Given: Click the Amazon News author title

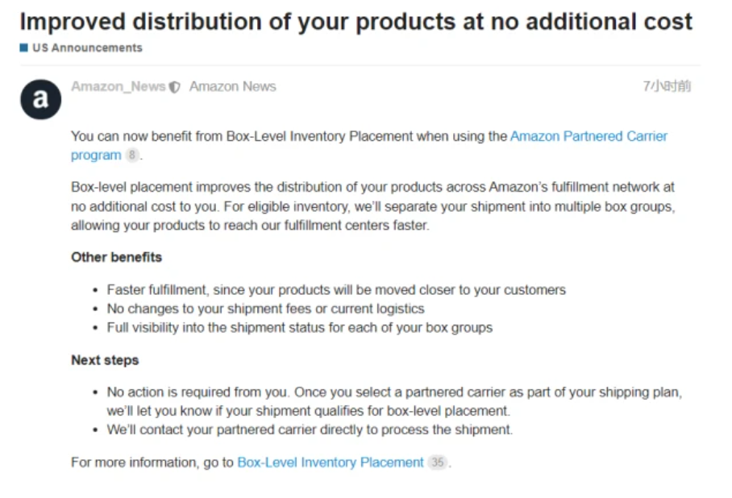Looking at the screenshot, I should (232, 87).
